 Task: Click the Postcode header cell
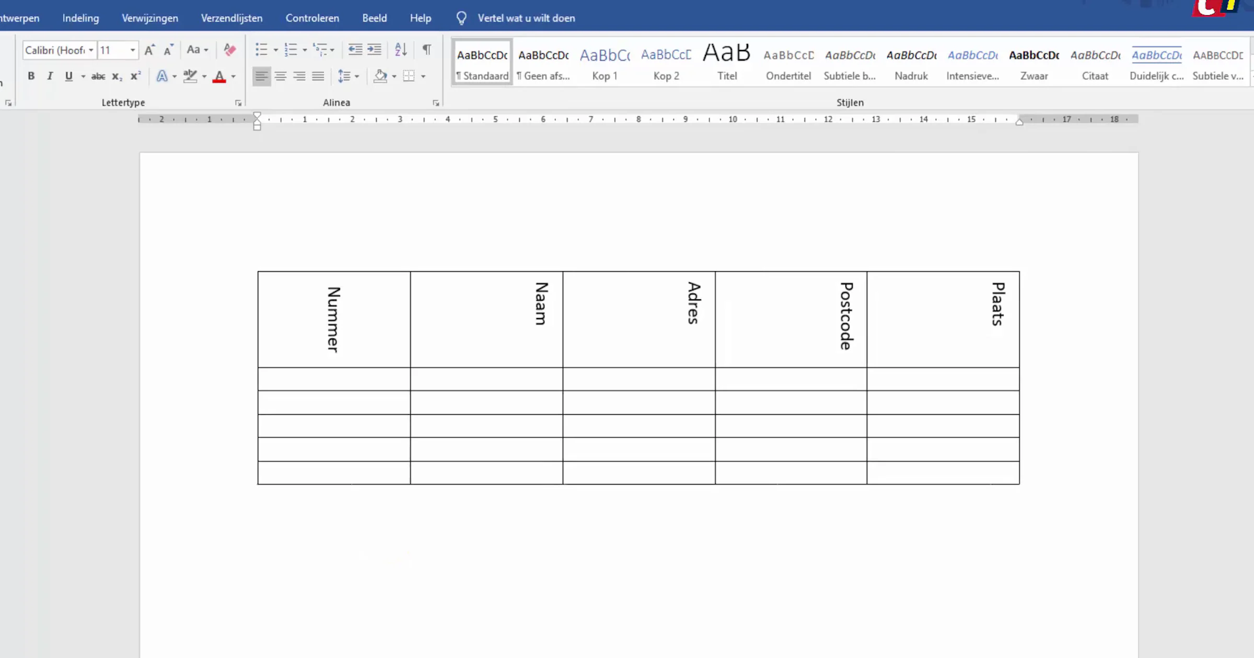point(791,319)
